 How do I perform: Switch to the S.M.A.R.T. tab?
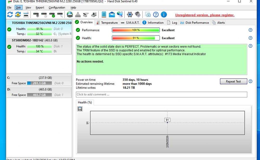(x=130, y=23)
